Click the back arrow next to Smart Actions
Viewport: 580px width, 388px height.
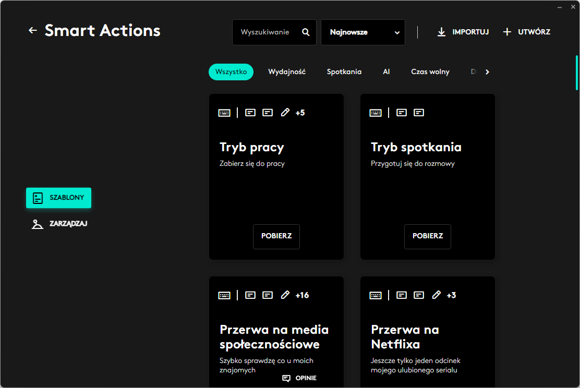[x=33, y=31]
